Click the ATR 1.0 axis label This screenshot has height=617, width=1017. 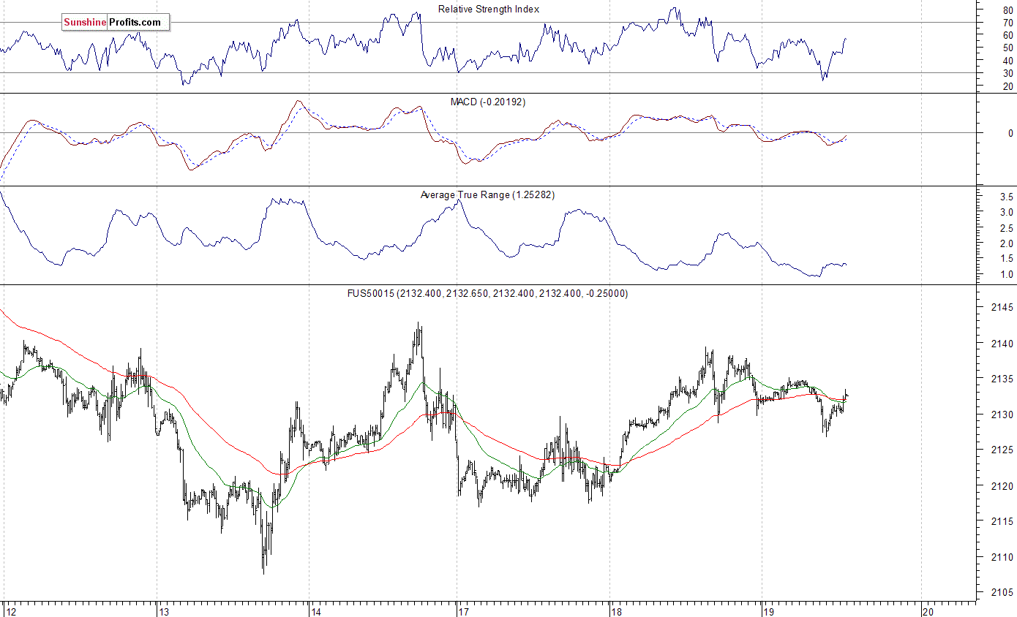tap(1006, 275)
